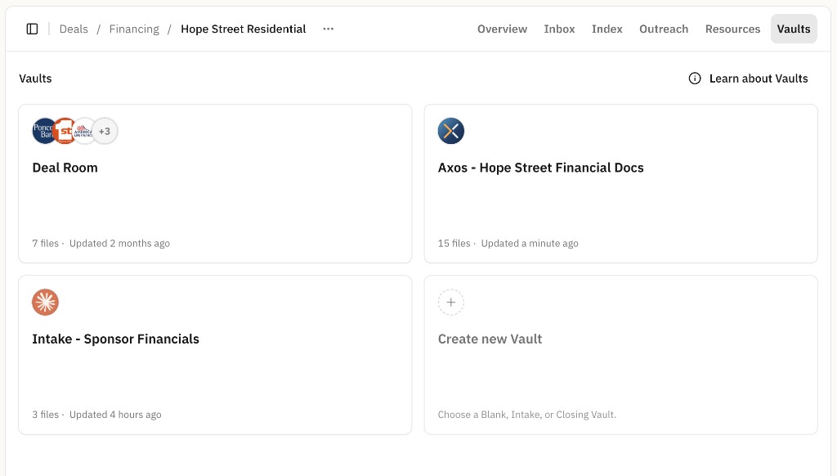Click the Ponce Bank avatar in Deal Room
Screen dimensions: 837x476
(x=43, y=131)
